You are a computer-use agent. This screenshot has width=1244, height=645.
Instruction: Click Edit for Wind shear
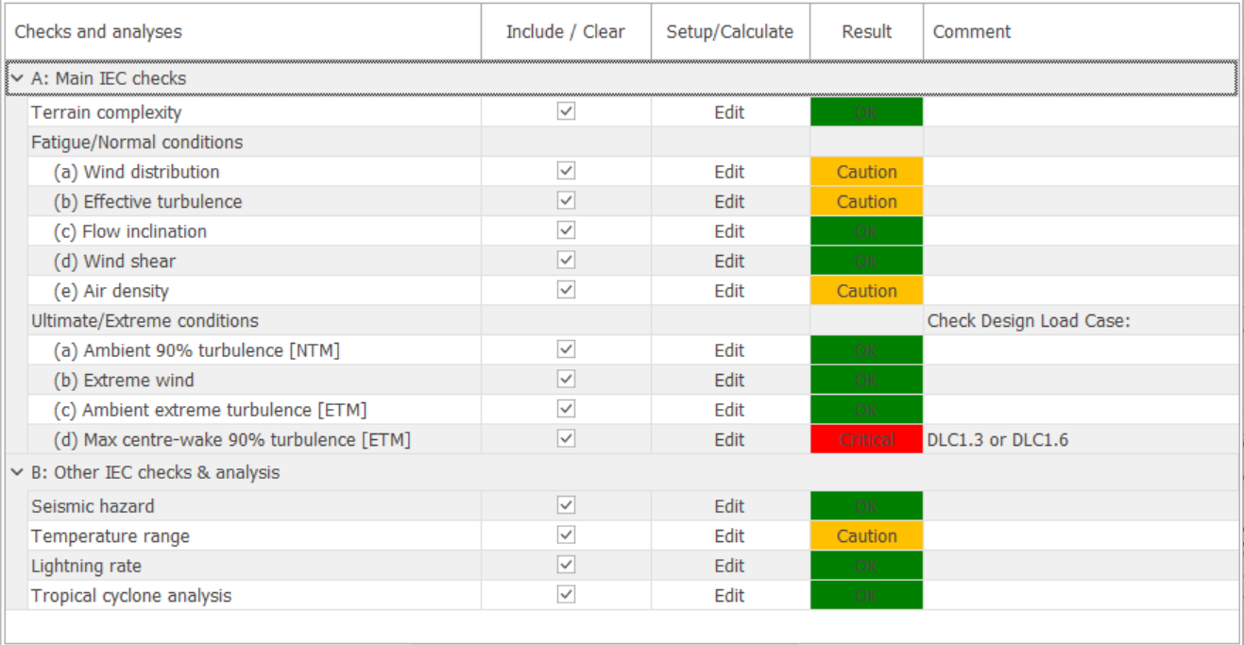tap(728, 261)
